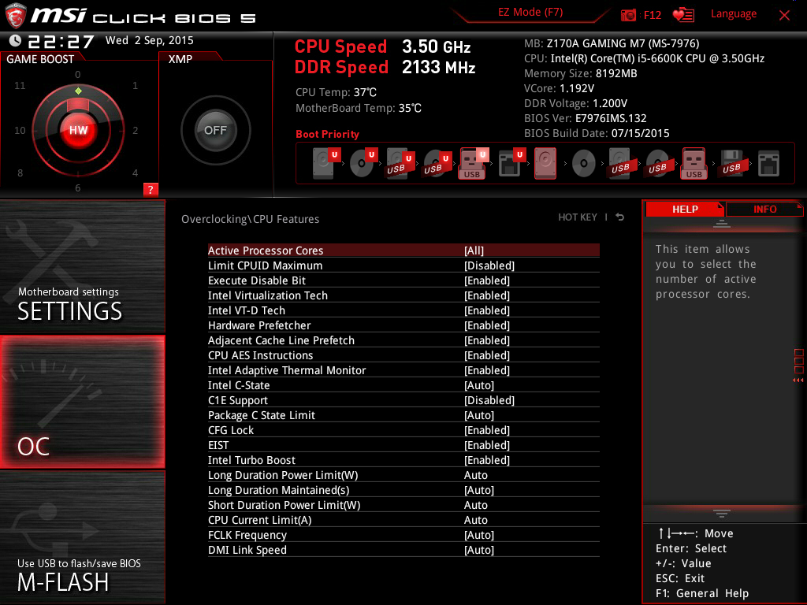Click the Game Boost red question mark
Image resolution: width=807 pixels, height=605 pixels.
pyautogui.click(x=151, y=189)
